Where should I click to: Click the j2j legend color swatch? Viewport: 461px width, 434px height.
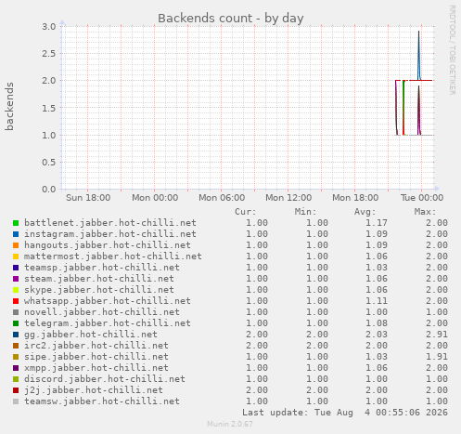point(16,390)
